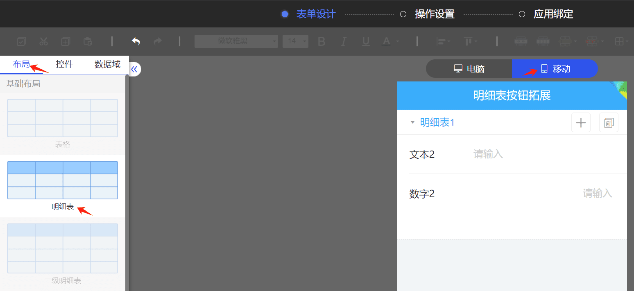This screenshot has width=634, height=291.
Task: Redo the last undone action
Action: tap(158, 41)
